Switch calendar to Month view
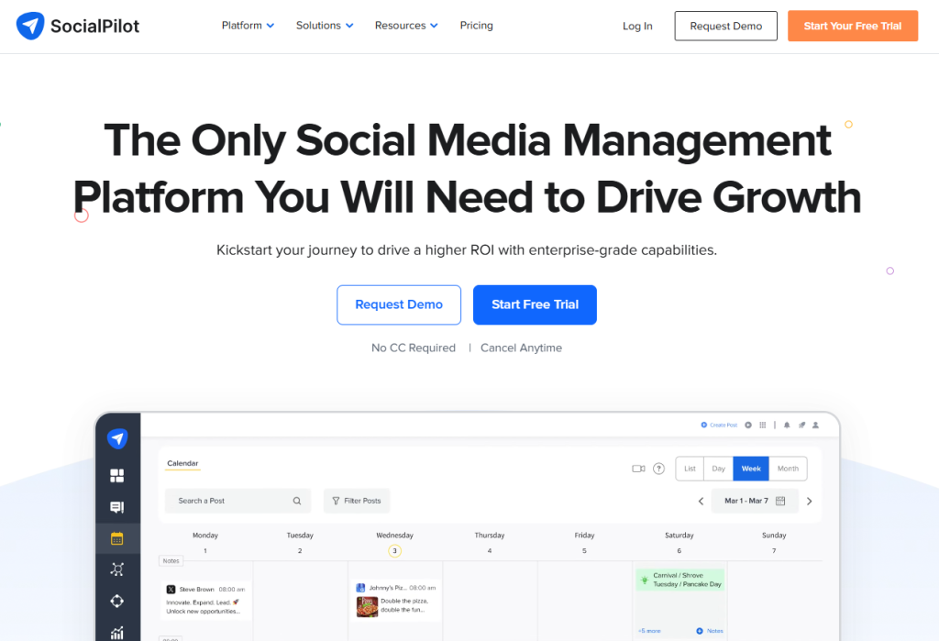 pyautogui.click(x=788, y=469)
